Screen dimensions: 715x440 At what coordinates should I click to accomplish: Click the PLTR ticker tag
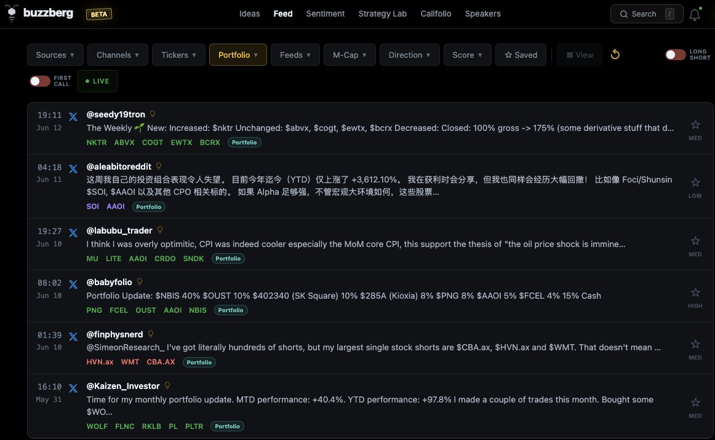194,426
